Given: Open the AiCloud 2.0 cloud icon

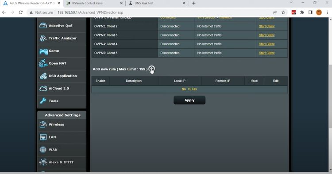Looking at the screenshot, I should point(43,89).
